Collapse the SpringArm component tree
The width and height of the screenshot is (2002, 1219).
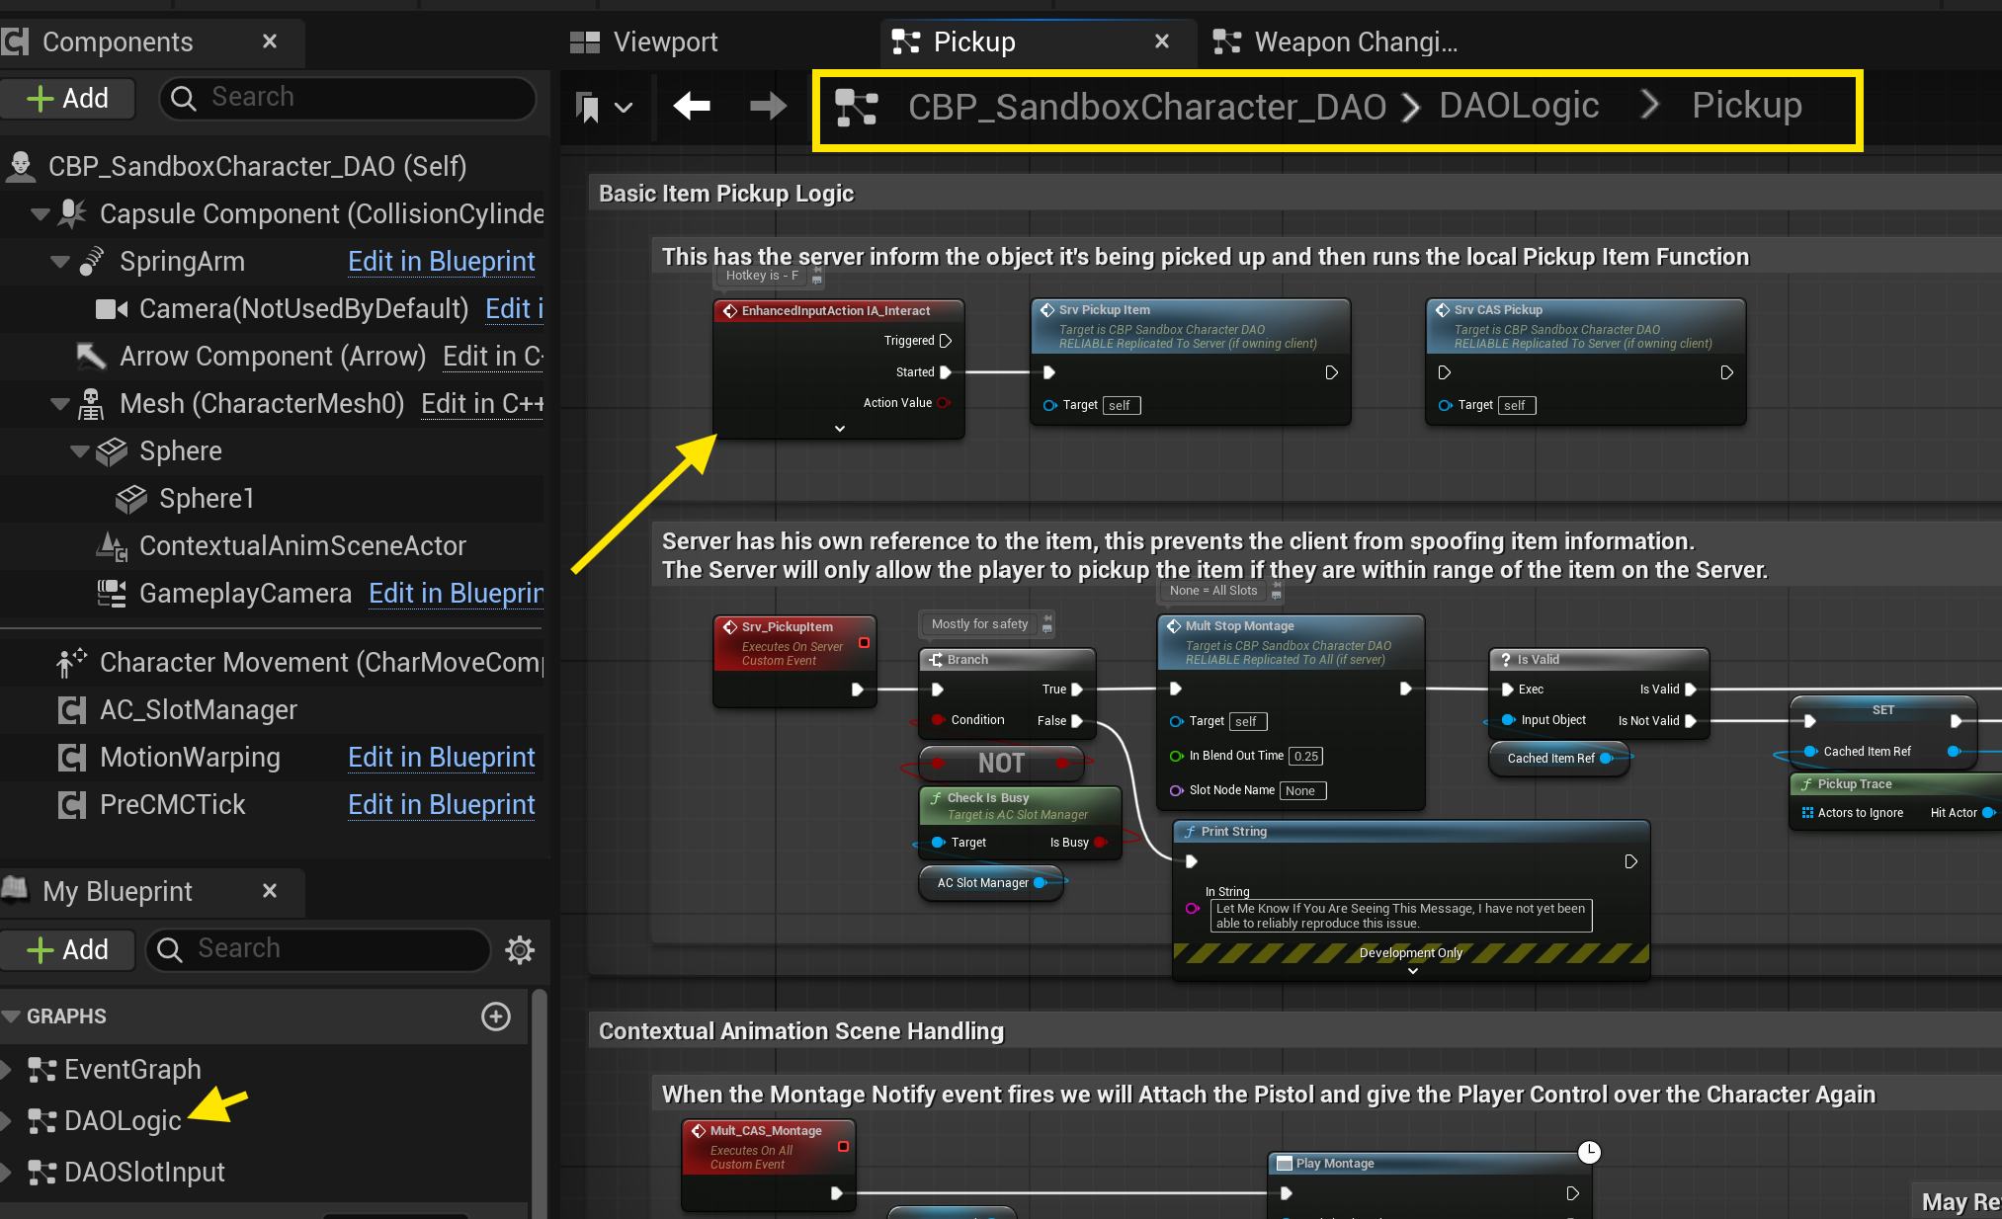[59, 262]
